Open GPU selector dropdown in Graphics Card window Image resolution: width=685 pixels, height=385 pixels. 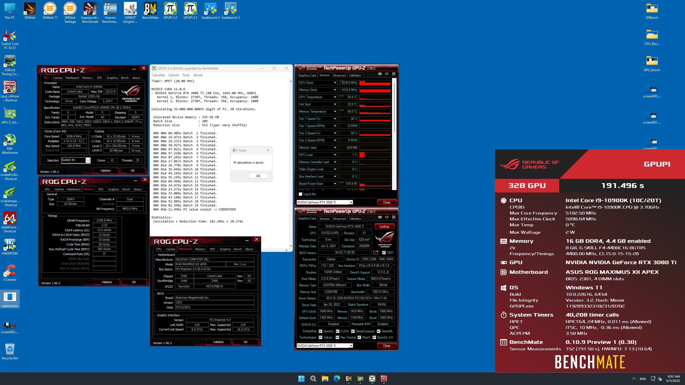click(x=325, y=345)
